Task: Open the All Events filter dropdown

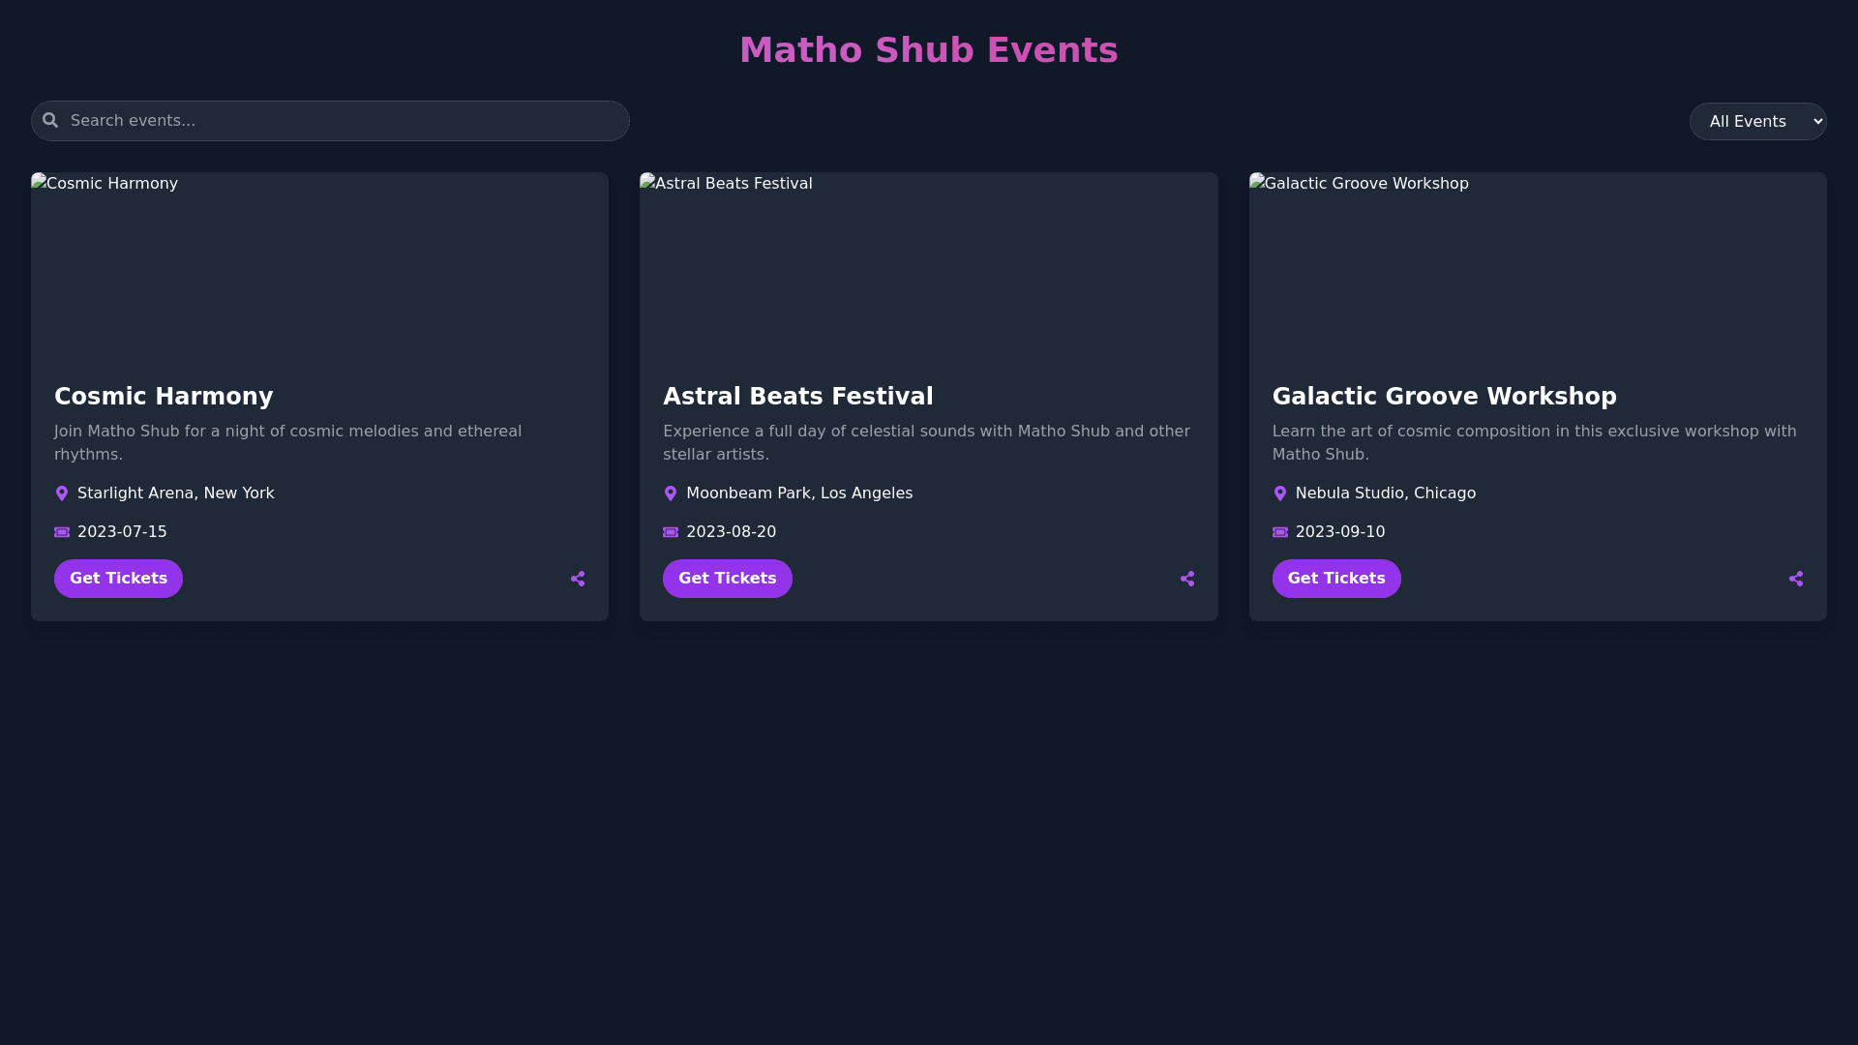Action: [x=1757, y=122]
